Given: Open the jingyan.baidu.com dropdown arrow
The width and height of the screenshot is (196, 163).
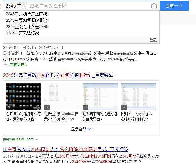Looking at the screenshot, I should pos(37,140).
